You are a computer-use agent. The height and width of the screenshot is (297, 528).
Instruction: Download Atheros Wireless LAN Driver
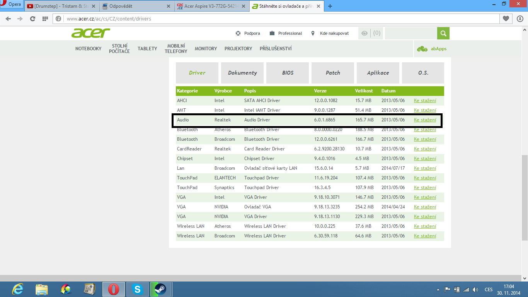click(x=425, y=226)
